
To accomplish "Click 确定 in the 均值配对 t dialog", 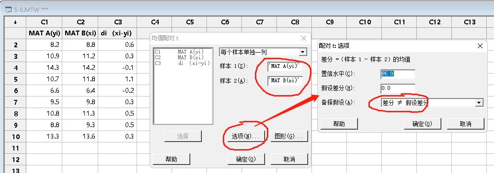I will coord(246,159).
